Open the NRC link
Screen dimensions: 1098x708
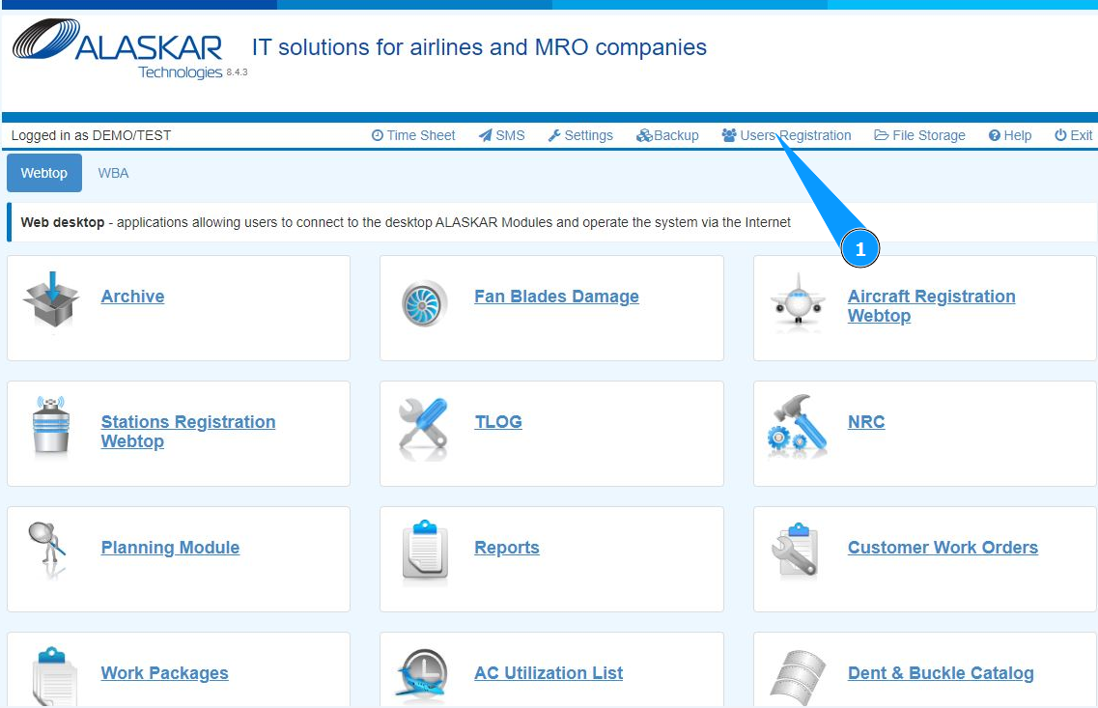[866, 421]
